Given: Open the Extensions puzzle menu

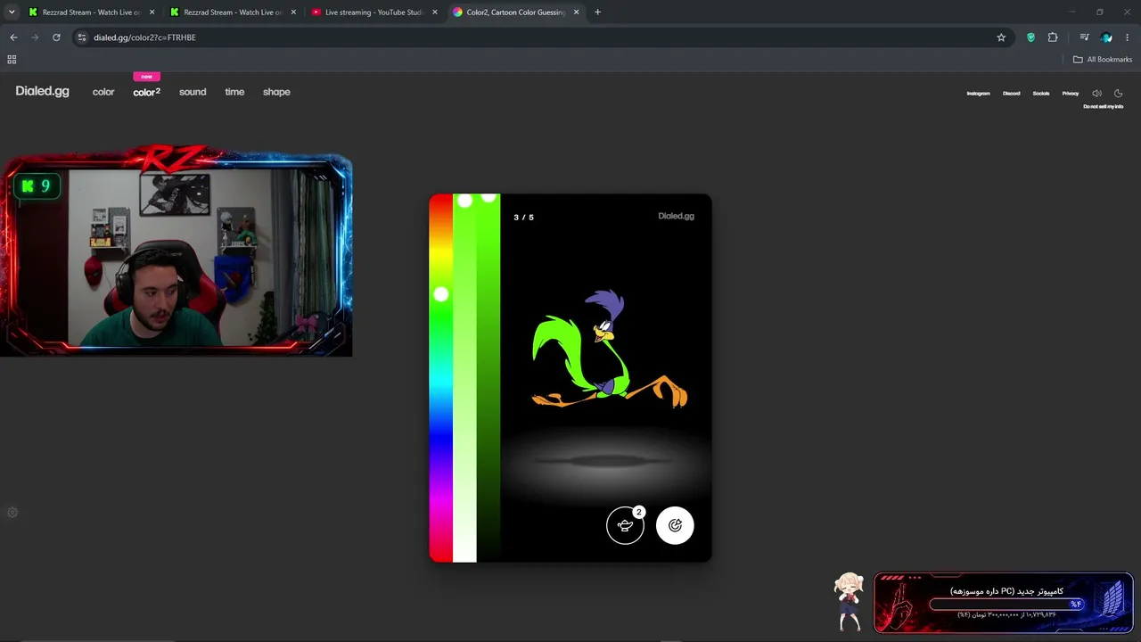Looking at the screenshot, I should point(1053,37).
